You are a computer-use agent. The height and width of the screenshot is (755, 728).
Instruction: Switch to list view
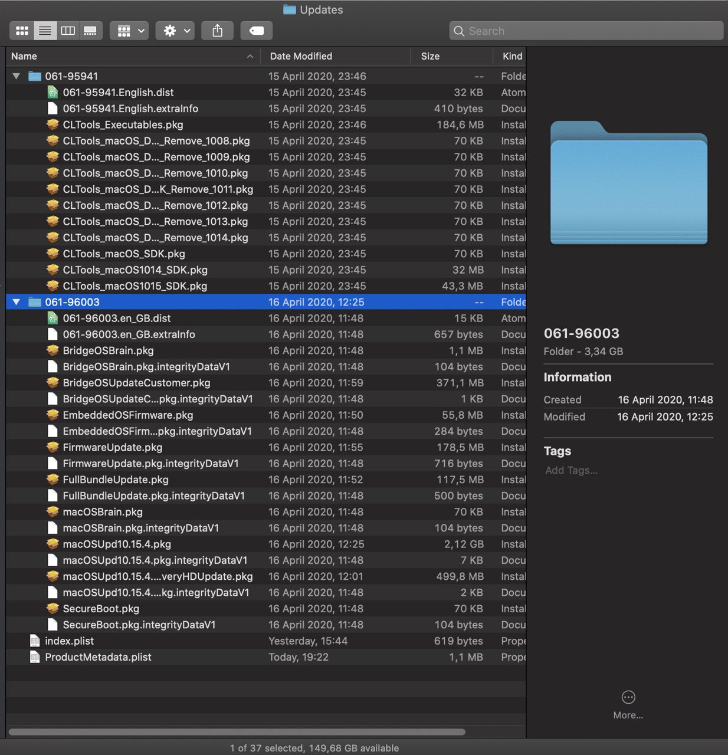point(45,31)
